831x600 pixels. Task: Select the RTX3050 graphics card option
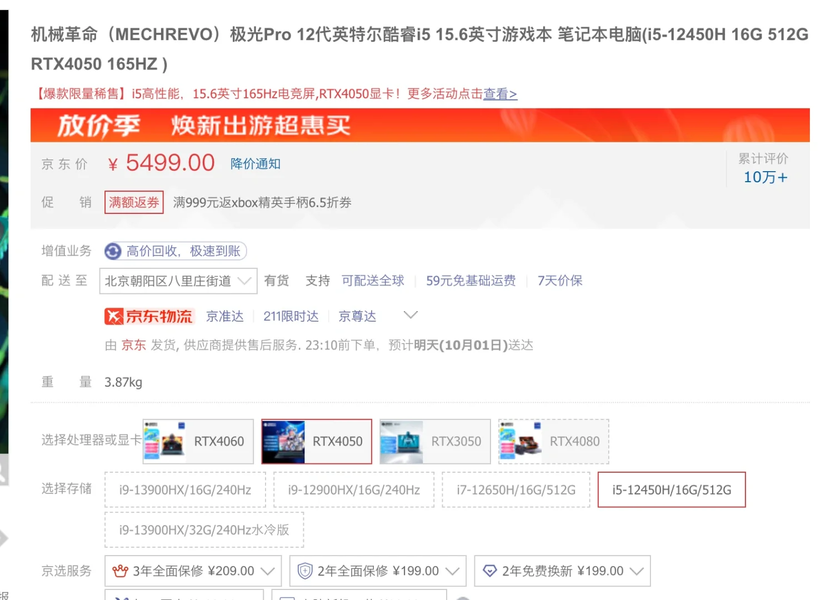435,442
